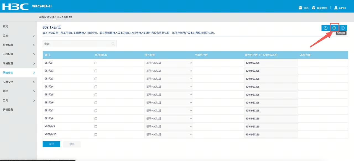This screenshot has width=354, height=161.
Task: Open the site map cube icon
Action: tap(314, 8)
